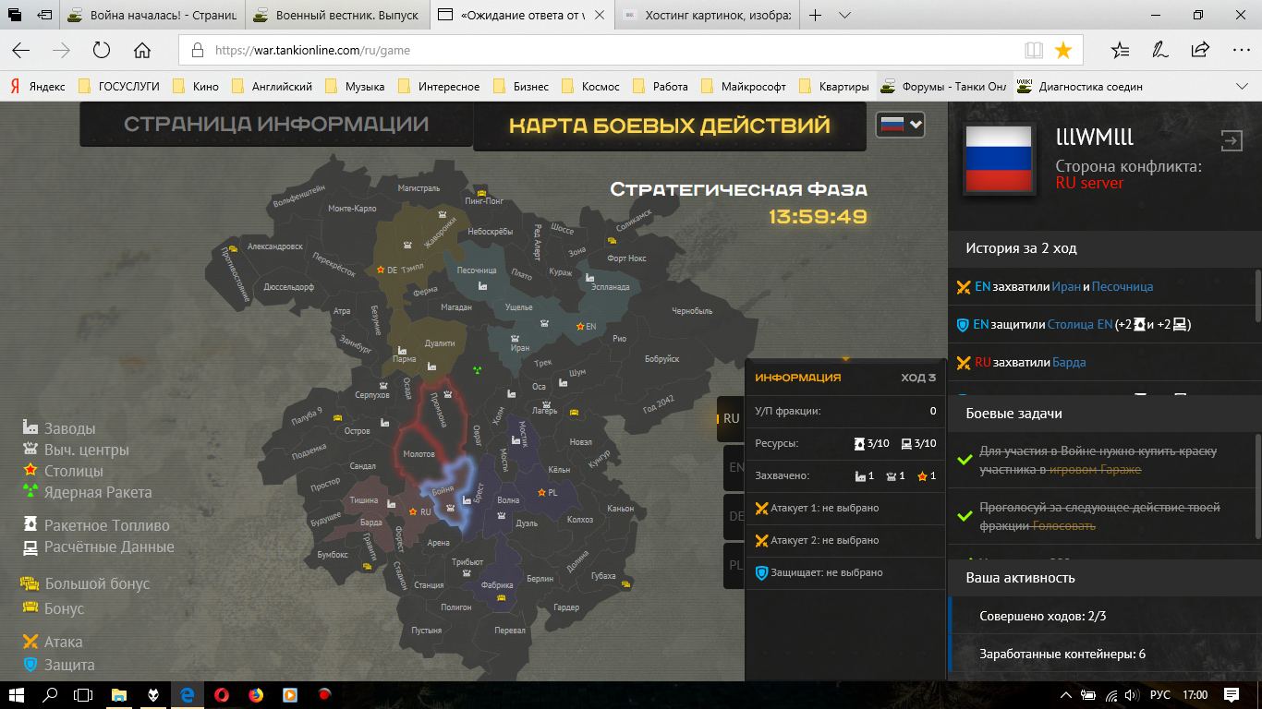Open File Explorer from the taskbar
The width and height of the screenshot is (1262, 709).
click(x=118, y=694)
